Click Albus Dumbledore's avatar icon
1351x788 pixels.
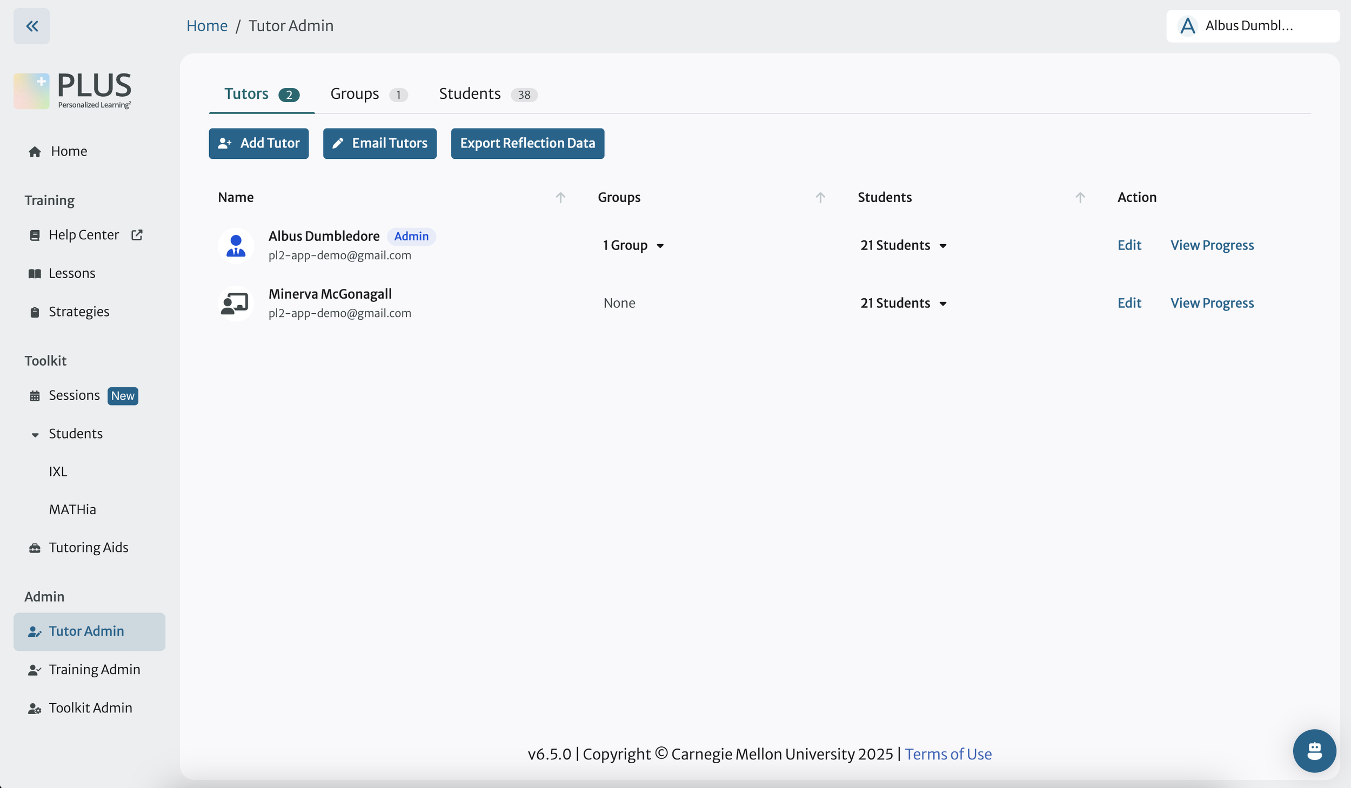tap(236, 246)
